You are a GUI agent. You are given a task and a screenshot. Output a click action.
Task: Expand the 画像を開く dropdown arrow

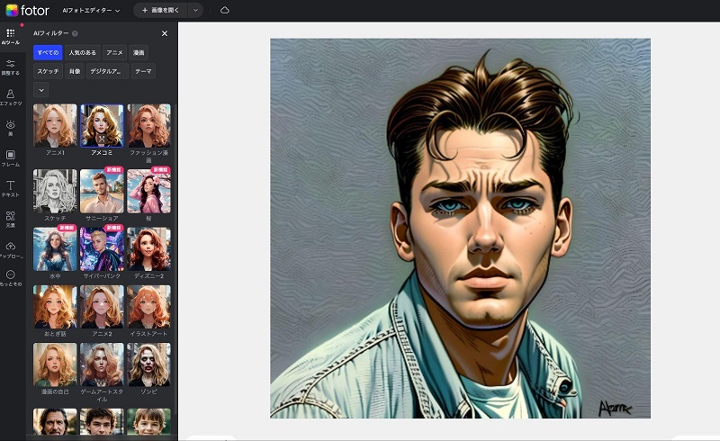tap(195, 10)
